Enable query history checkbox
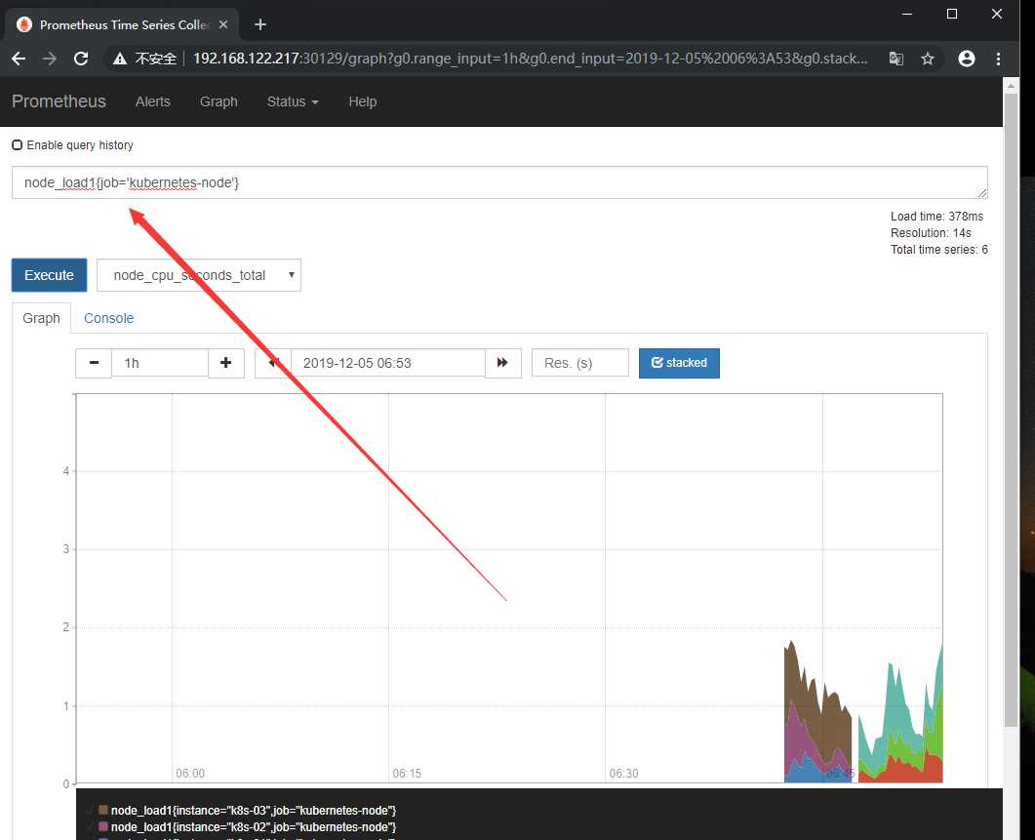The width and height of the screenshot is (1035, 840). click(x=18, y=144)
